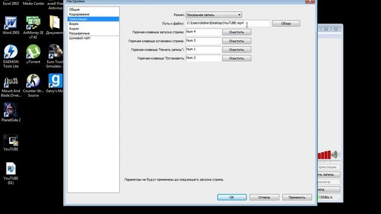Click the Num 3 hotkey field
The image size is (381, 214).
[204, 41]
